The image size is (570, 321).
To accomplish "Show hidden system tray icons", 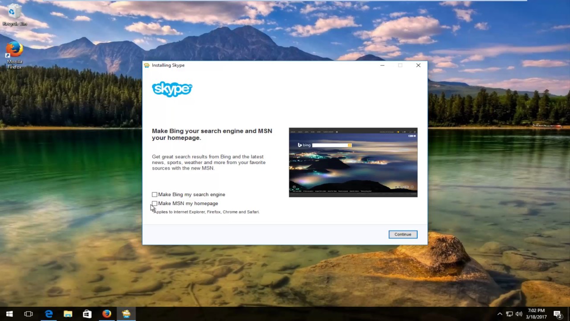I will [x=500, y=314].
